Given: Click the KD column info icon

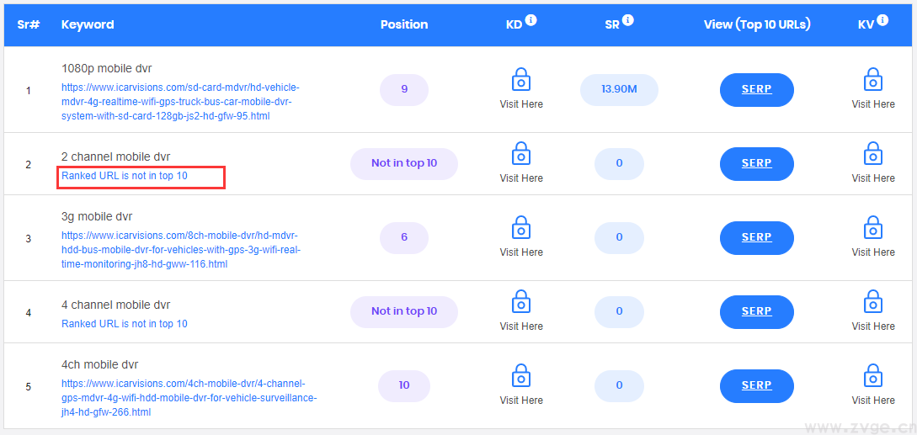Looking at the screenshot, I should [x=531, y=21].
